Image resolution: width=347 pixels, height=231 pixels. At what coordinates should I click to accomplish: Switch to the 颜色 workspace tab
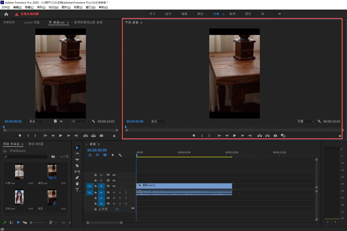200,14
